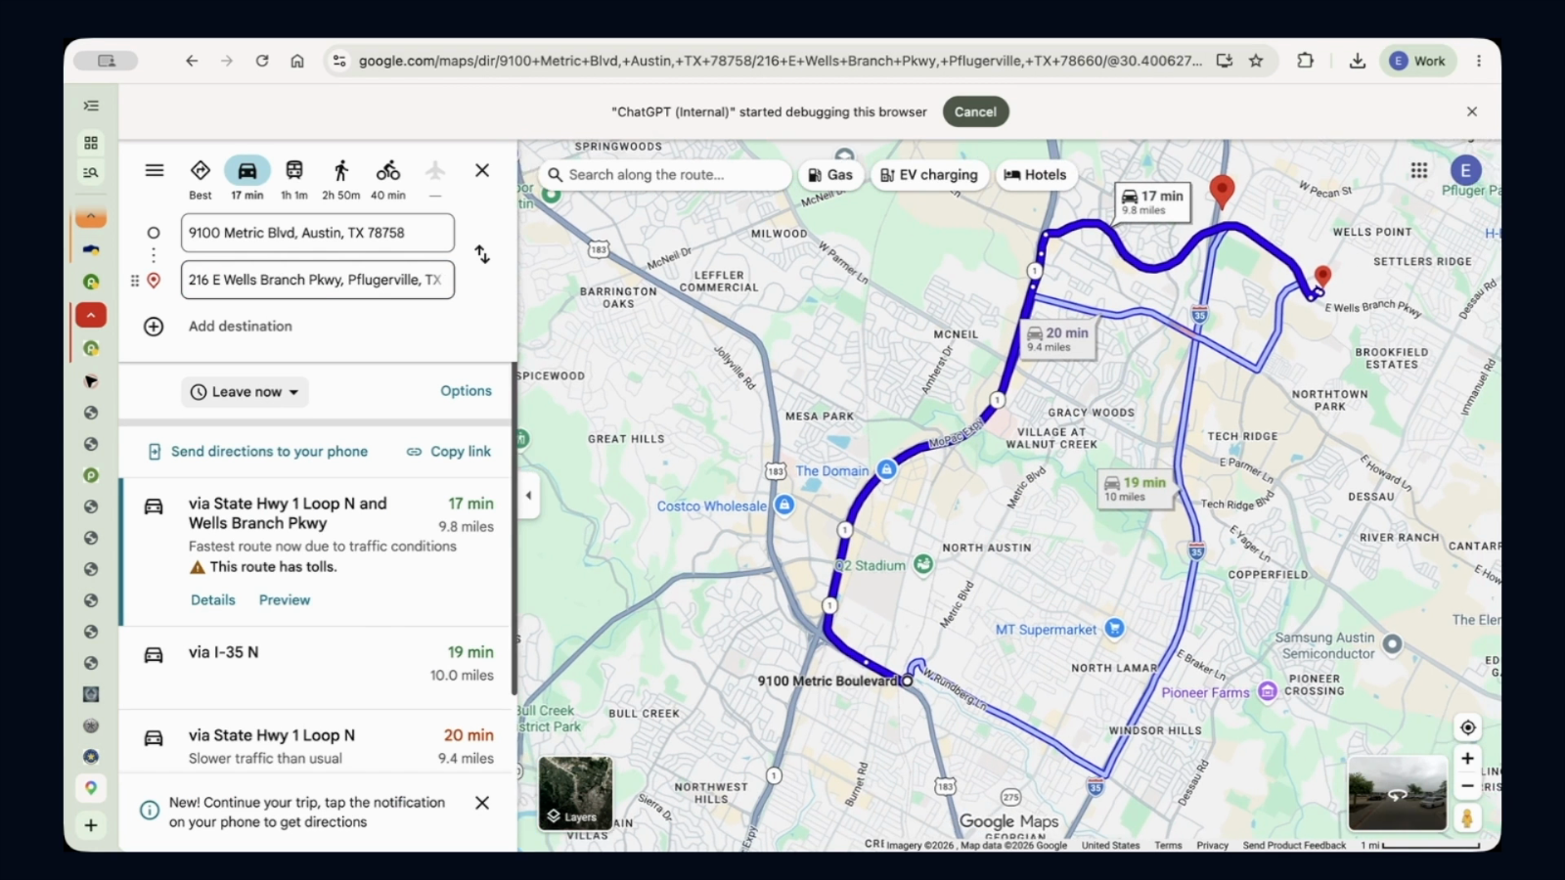Select the Transit travel mode
The image size is (1565, 880).
coord(294,179)
